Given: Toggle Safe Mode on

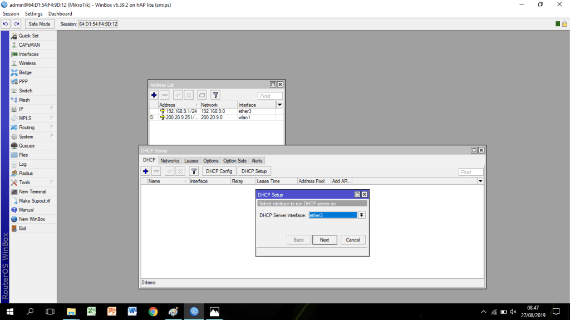Looking at the screenshot, I should pyautogui.click(x=39, y=24).
